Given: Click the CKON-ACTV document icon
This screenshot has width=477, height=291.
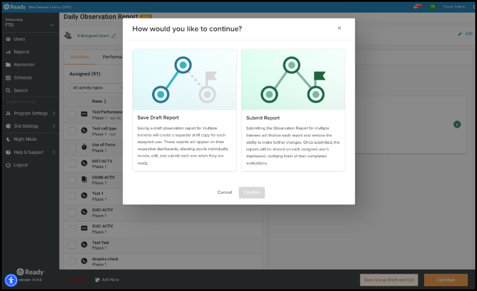Looking at the screenshot, I should click(x=84, y=179).
